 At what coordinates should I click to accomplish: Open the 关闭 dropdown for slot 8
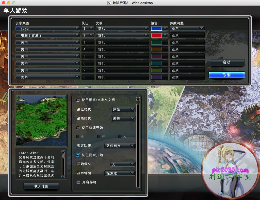click(x=47, y=77)
